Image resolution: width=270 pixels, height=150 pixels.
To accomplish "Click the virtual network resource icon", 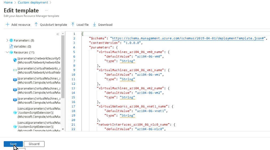I will pos(15,70).
